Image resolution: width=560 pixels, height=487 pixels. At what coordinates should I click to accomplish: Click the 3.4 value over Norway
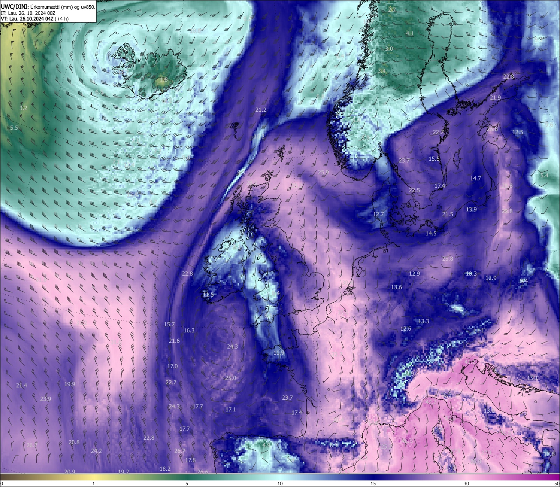tap(381, 71)
